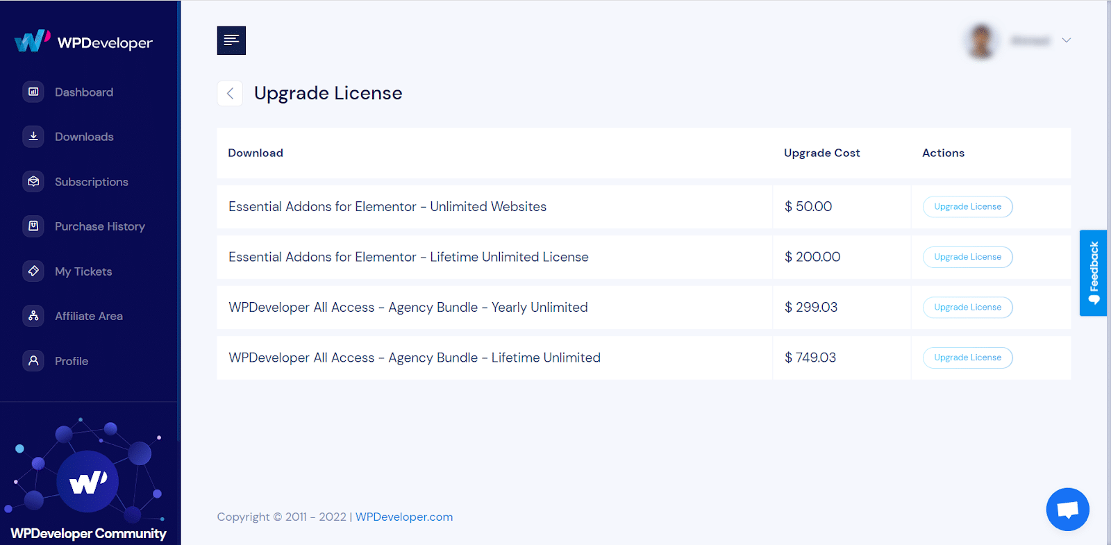
Task: Open the Downloads menu item
Action: [84, 137]
